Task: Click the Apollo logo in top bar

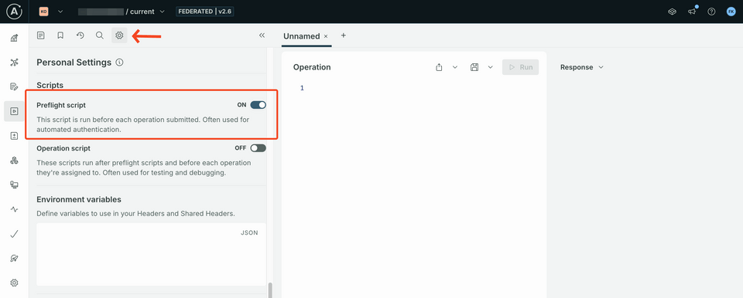Action: tap(14, 12)
